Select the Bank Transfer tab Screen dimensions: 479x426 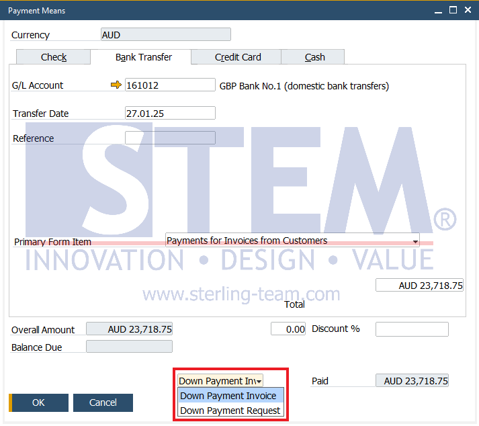[144, 57]
